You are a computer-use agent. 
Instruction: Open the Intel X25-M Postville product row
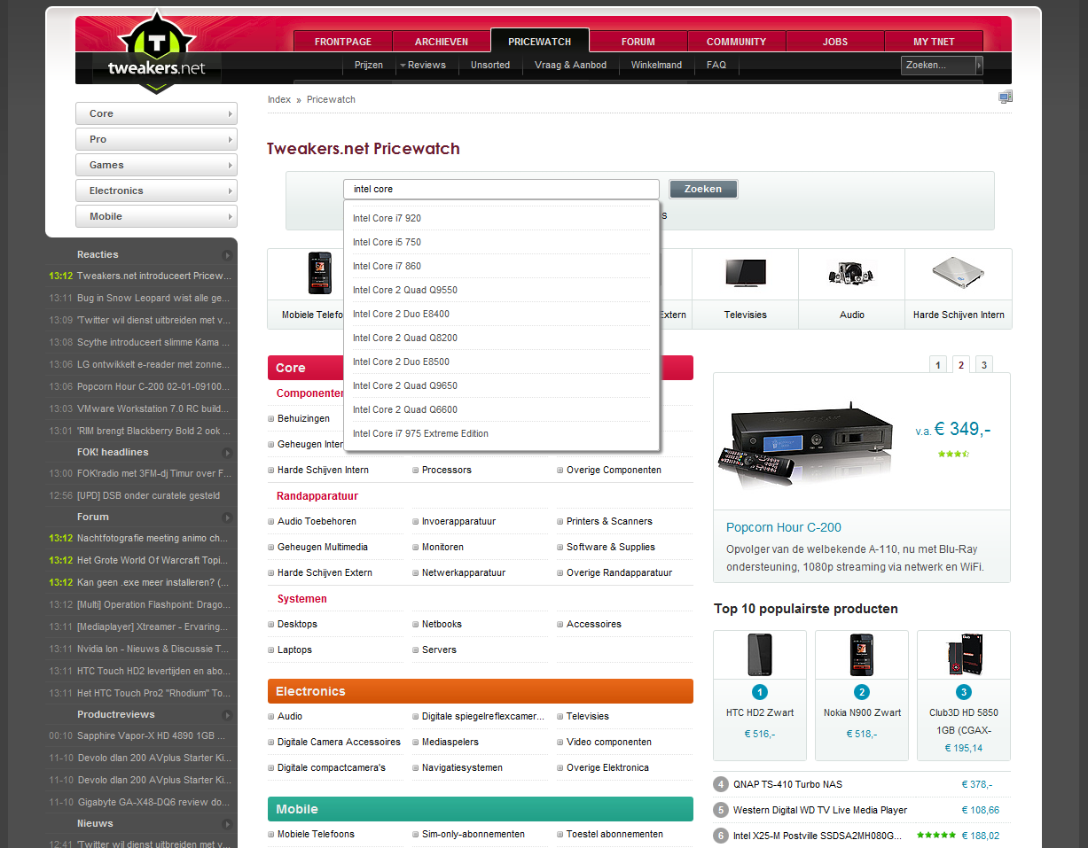[x=861, y=836]
